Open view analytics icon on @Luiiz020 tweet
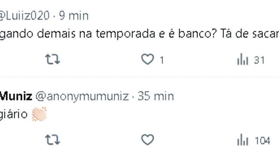This screenshot has width=279, height=157. 242,60
